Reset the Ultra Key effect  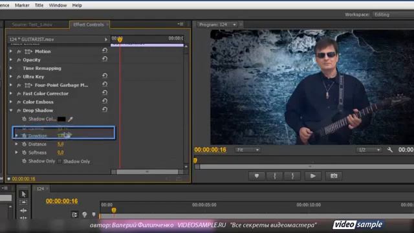click(x=105, y=76)
